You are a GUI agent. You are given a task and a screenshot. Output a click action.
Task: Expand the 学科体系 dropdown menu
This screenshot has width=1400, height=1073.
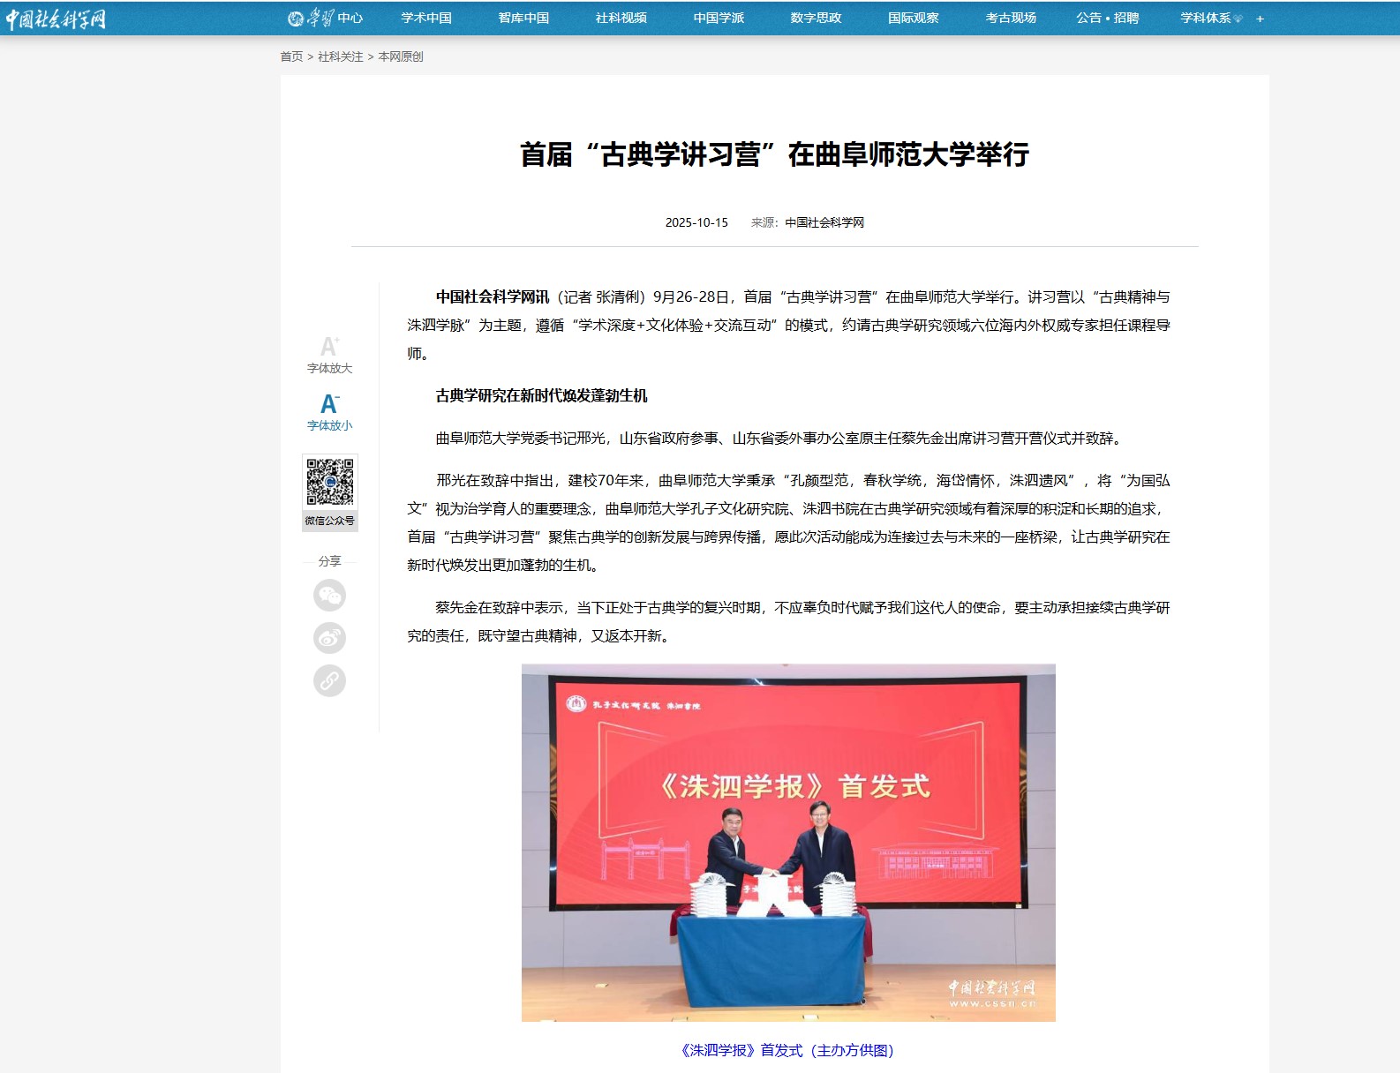click(x=1210, y=18)
